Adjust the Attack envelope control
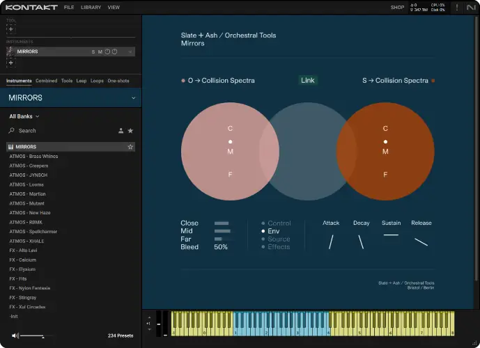Screen dimensions: 480x348 click(331, 242)
